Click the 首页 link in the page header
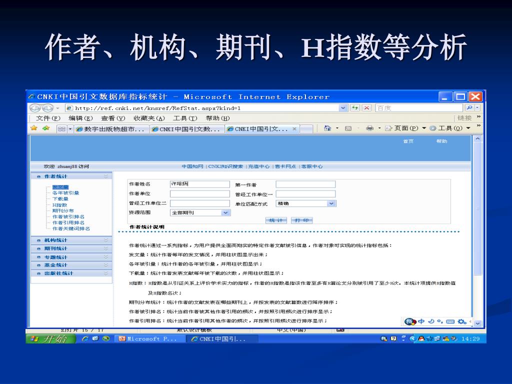Screen dimensions: 512x384 pyautogui.click(x=408, y=141)
